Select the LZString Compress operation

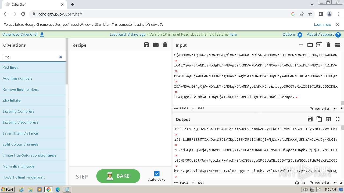33,111
